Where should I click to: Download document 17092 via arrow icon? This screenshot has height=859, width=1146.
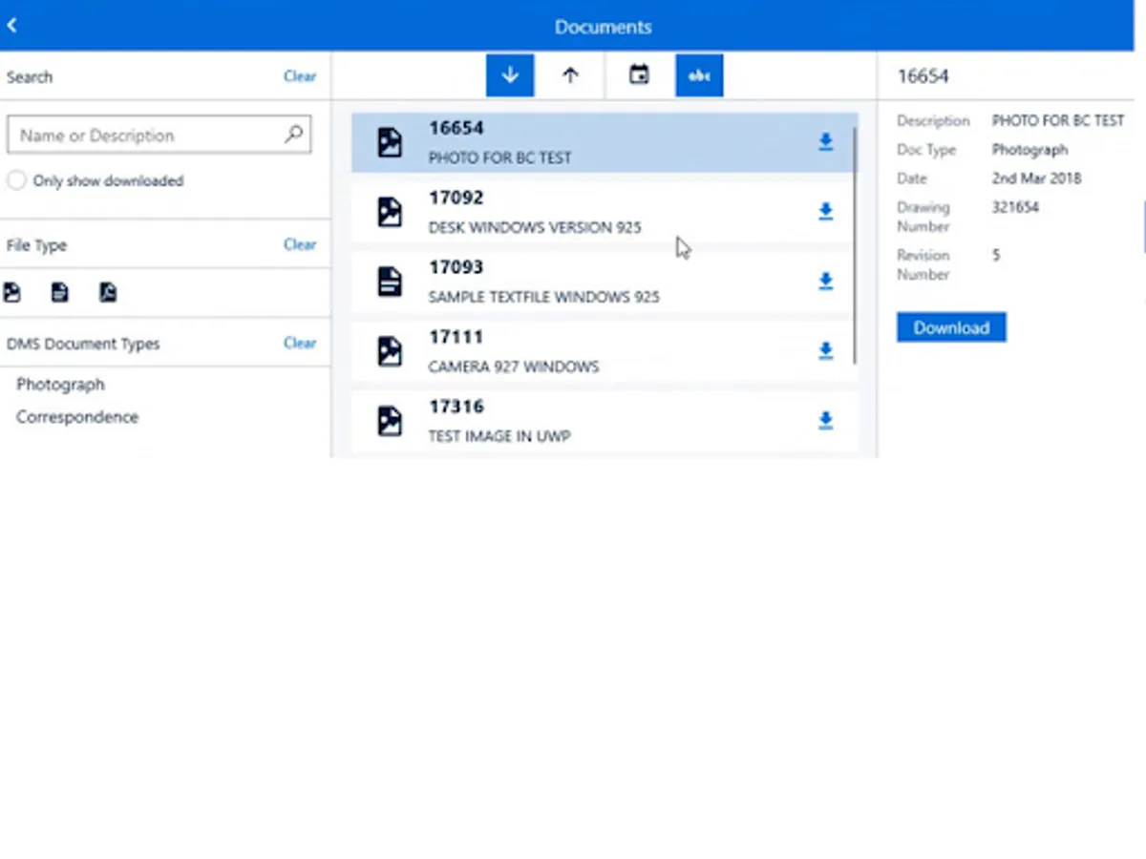(x=826, y=212)
